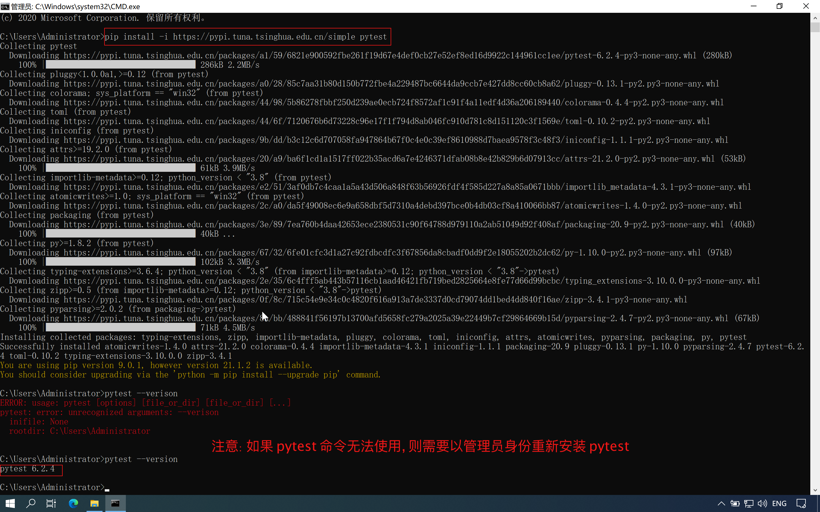This screenshot has width=820, height=512.
Task: Open File Explorer from taskbar
Action: tap(94, 503)
